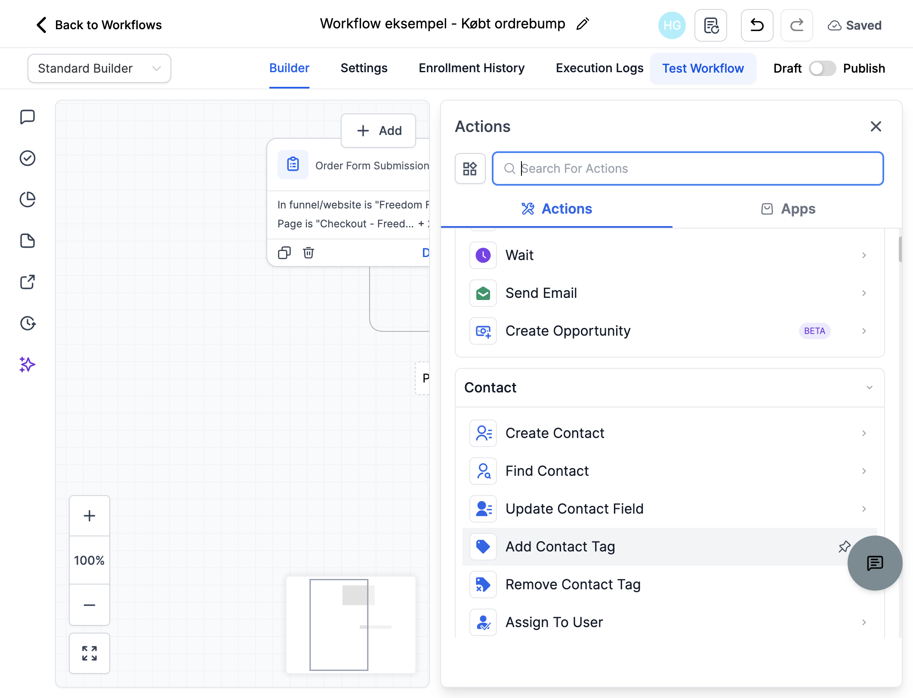The image size is (913, 698).
Task: Toggle the Draft/Publish switch
Action: 822,68
